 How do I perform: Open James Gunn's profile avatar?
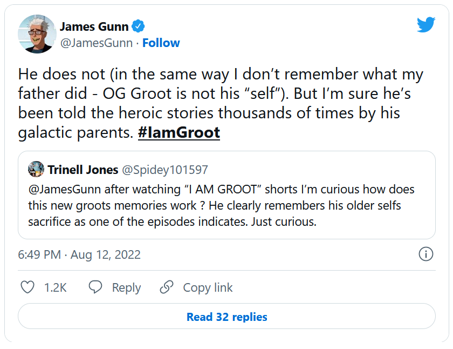click(36, 35)
